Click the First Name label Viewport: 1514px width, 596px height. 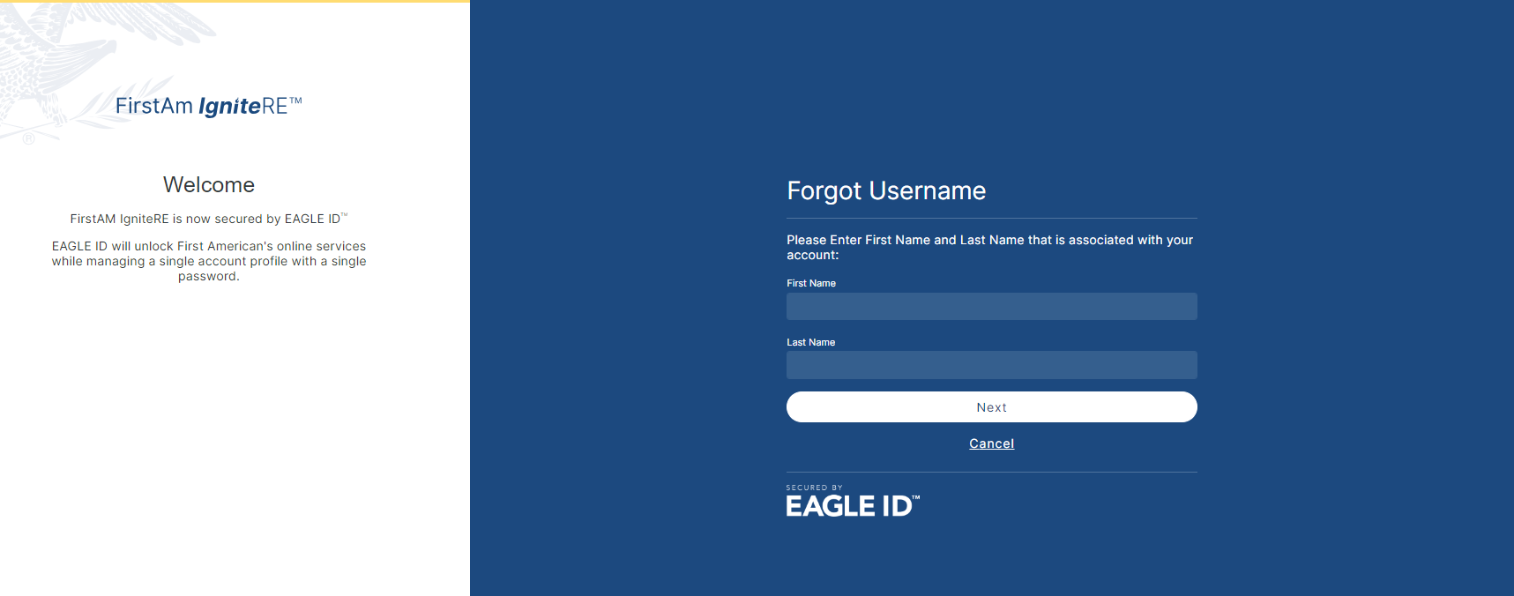pos(810,283)
